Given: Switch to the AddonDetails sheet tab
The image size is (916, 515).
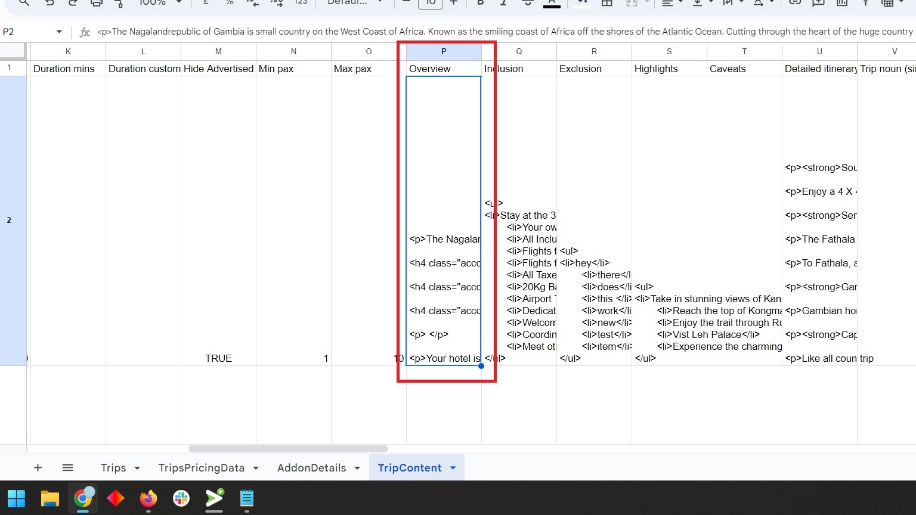Looking at the screenshot, I should click(x=311, y=468).
